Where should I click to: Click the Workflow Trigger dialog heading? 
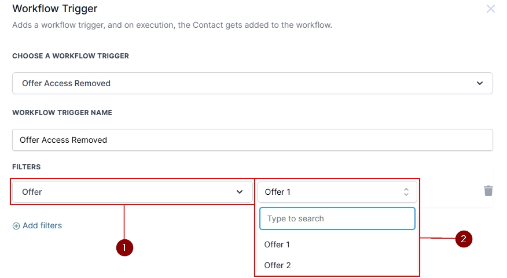pos(55,9)
